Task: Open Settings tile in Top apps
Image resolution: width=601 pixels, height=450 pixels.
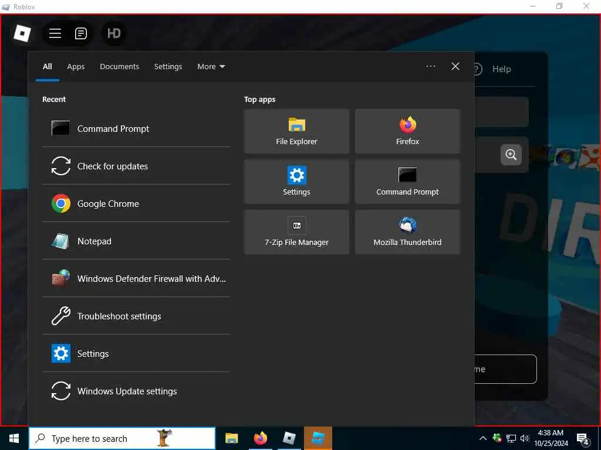Action: (296, 182)
